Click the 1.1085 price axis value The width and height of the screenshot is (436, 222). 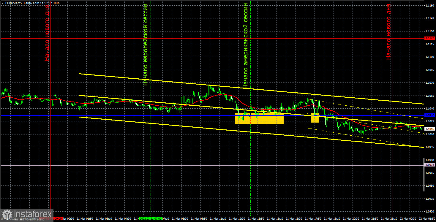[x=430, y=70]
